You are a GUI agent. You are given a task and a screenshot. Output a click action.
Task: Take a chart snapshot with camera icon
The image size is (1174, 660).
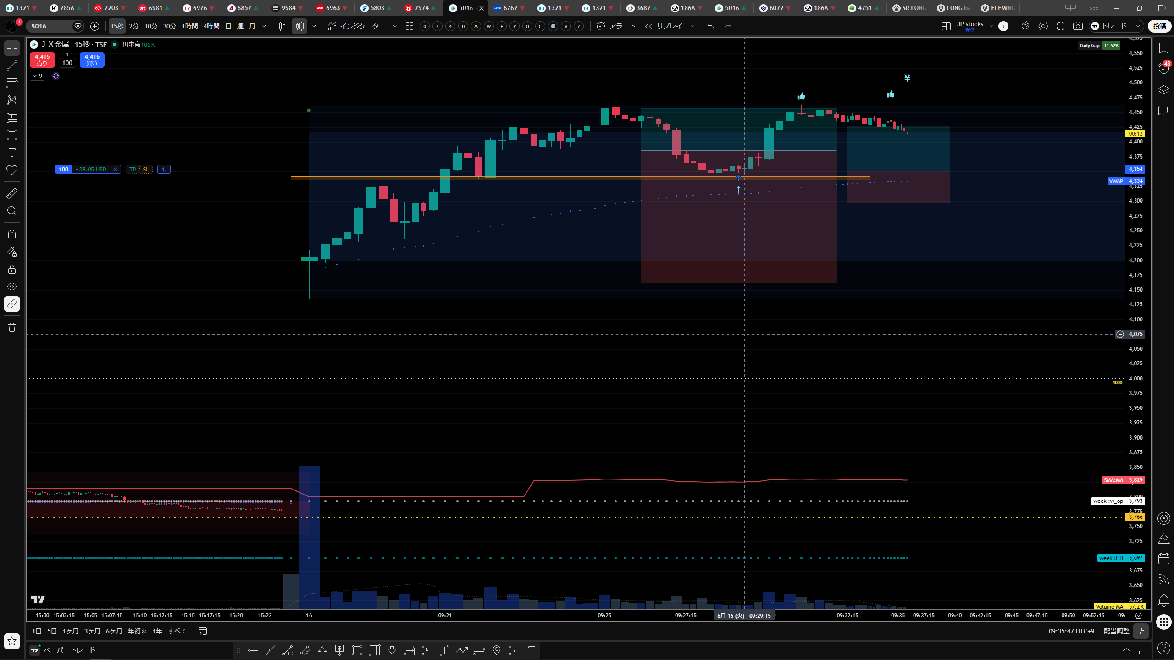coord(1078,26)
